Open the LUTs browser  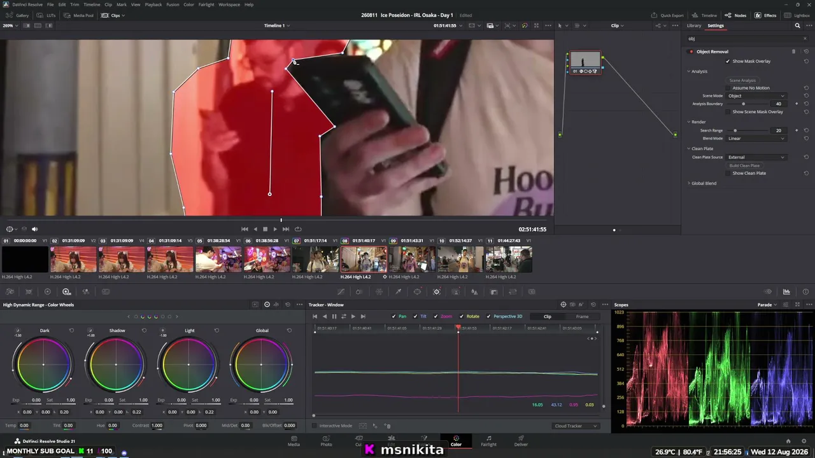[47, 15]
